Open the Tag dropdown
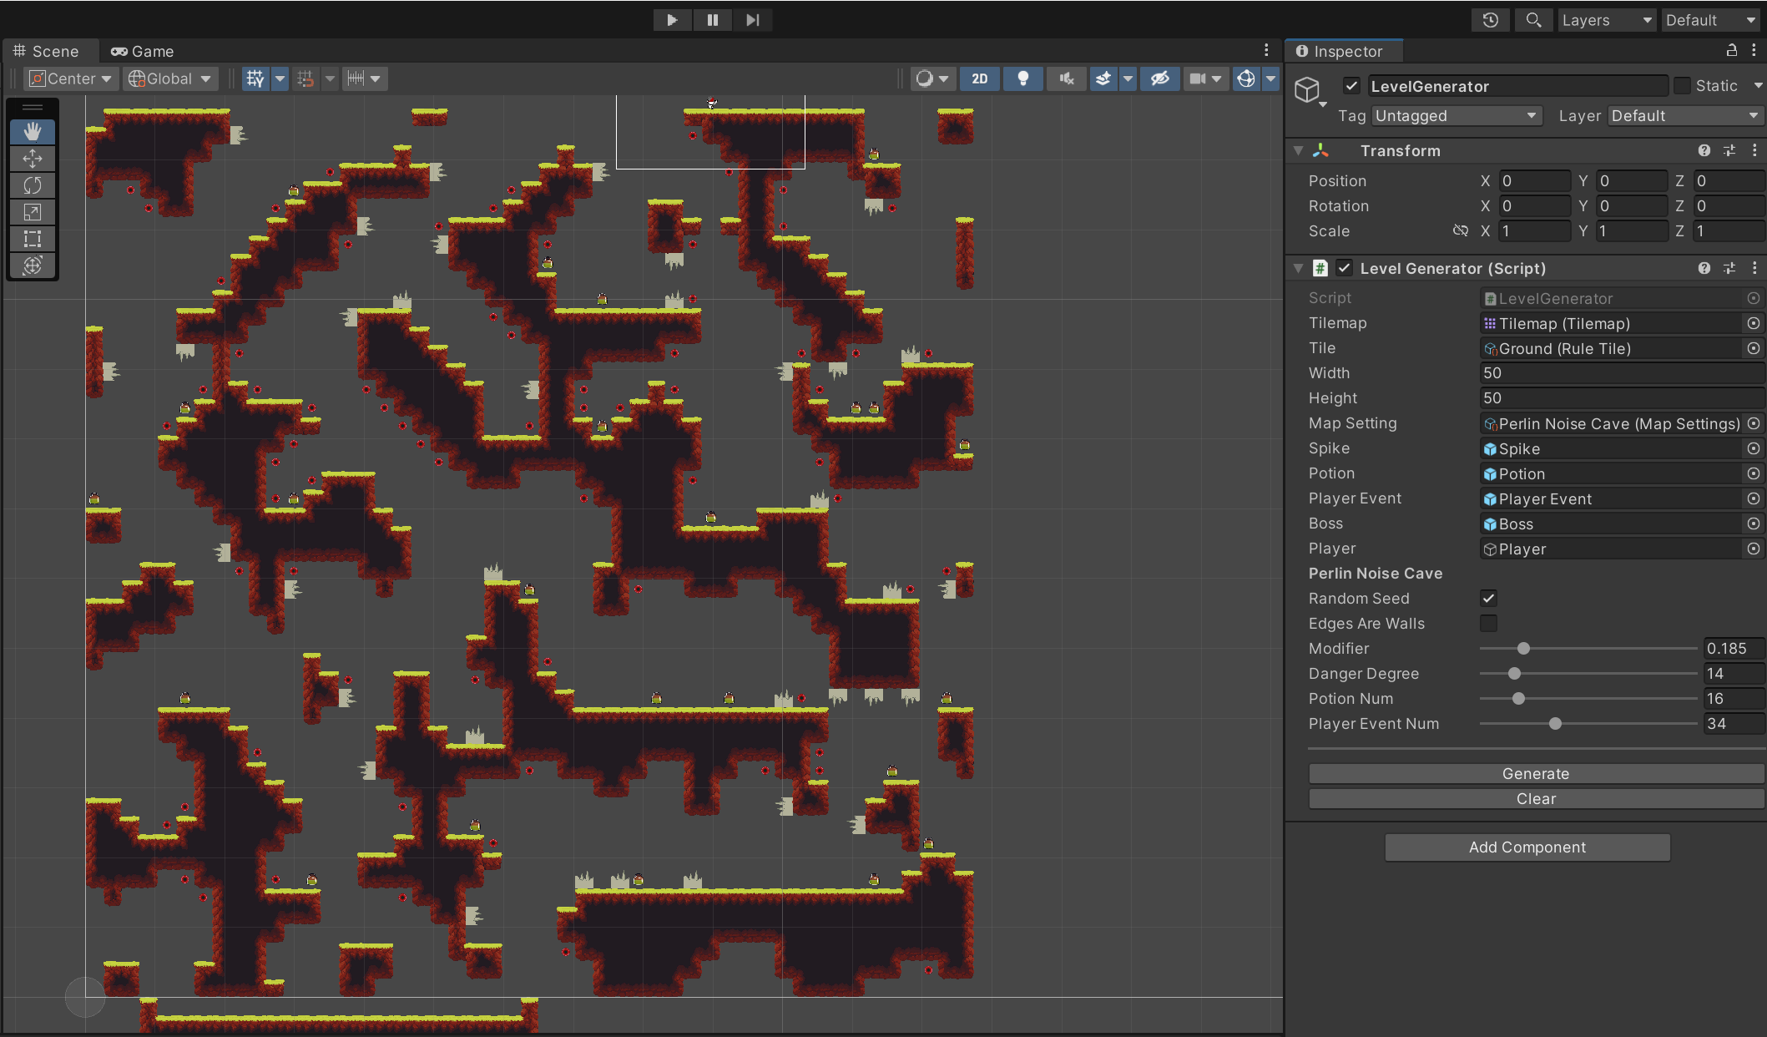The width and height of the screenshot is (1767, 1037). tap(1456, 116)
